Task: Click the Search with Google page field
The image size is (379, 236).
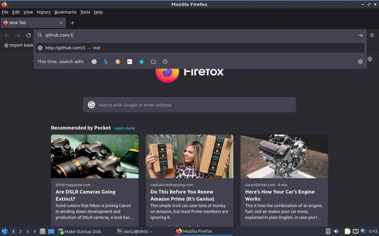Action: [189, 105]
